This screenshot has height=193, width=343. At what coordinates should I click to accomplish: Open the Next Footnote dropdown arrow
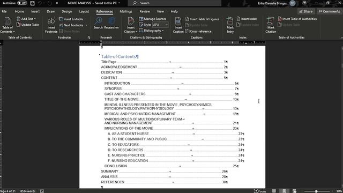pyautogui.click(x=86, y=25)
